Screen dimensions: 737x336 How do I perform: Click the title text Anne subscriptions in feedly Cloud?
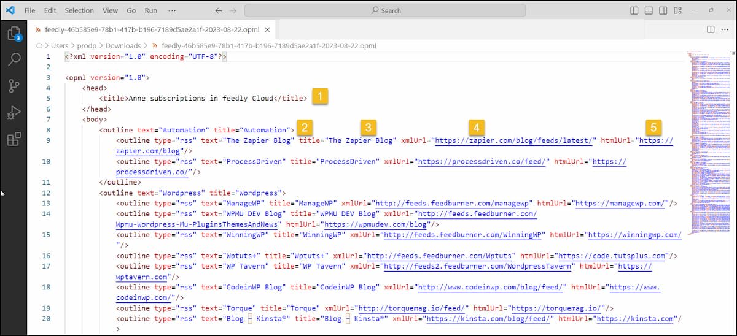200,98
